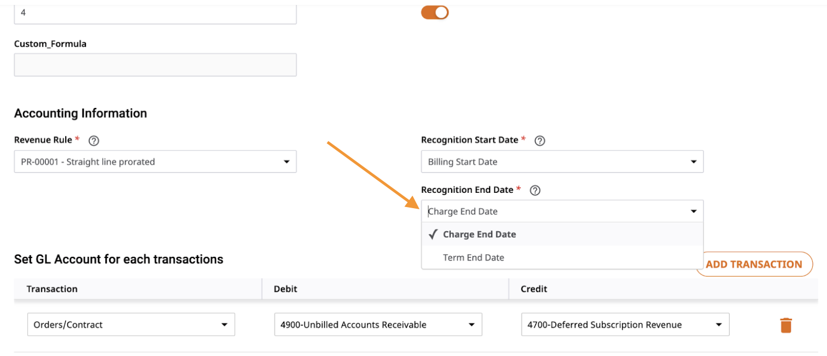
Task: Click the help icon beside Recognition End Date
Action: (535, 191)
